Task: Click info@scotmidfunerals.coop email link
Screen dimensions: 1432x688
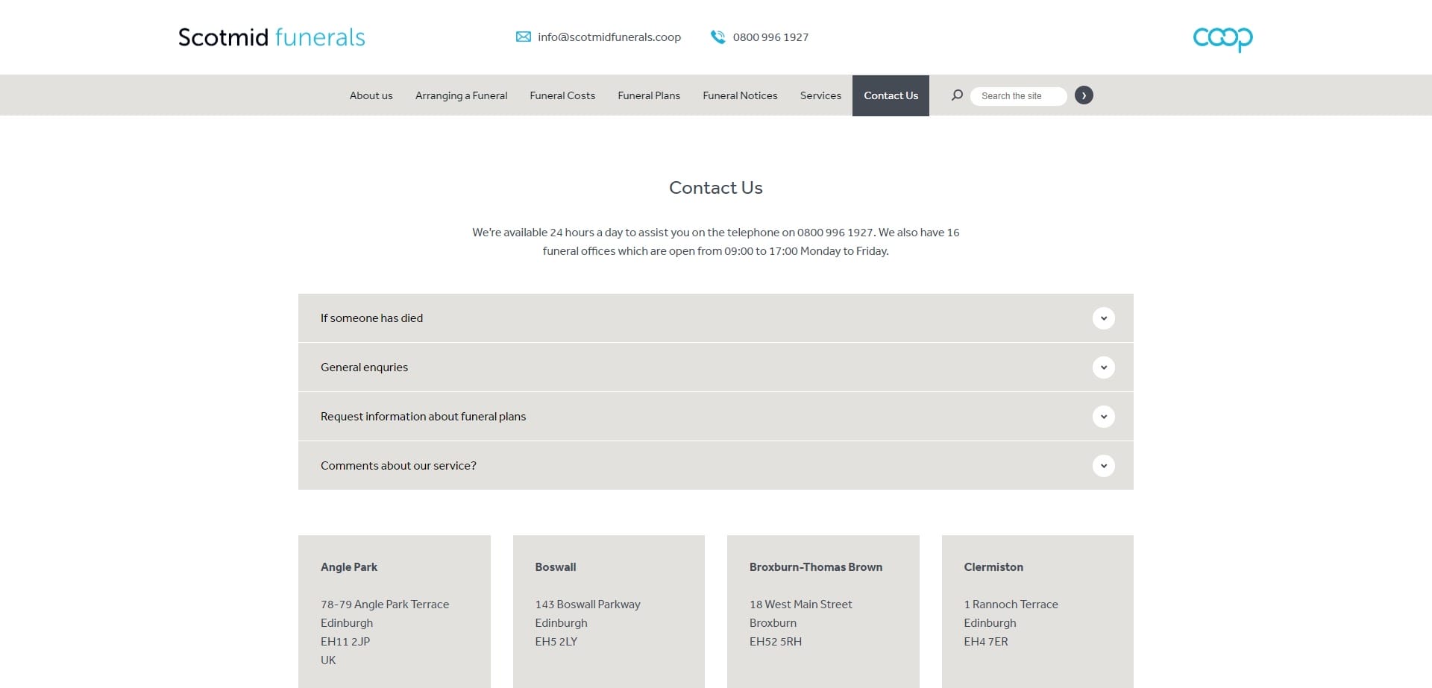Action: pos(609,37)
